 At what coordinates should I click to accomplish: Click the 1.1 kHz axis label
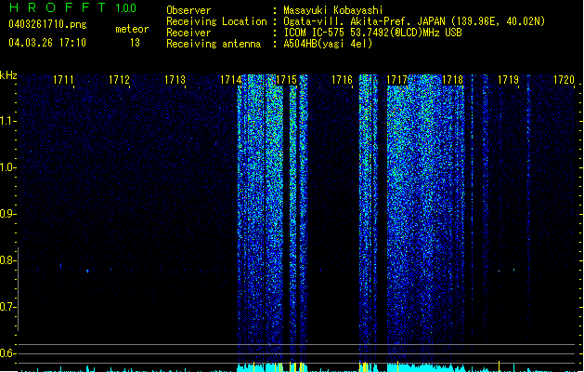click(x=7, y=121)
